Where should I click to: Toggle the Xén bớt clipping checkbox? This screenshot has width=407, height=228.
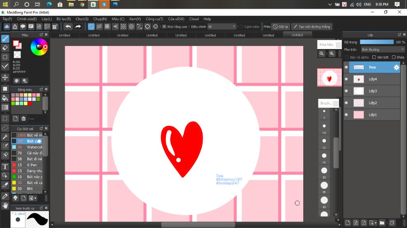(374, 57)
